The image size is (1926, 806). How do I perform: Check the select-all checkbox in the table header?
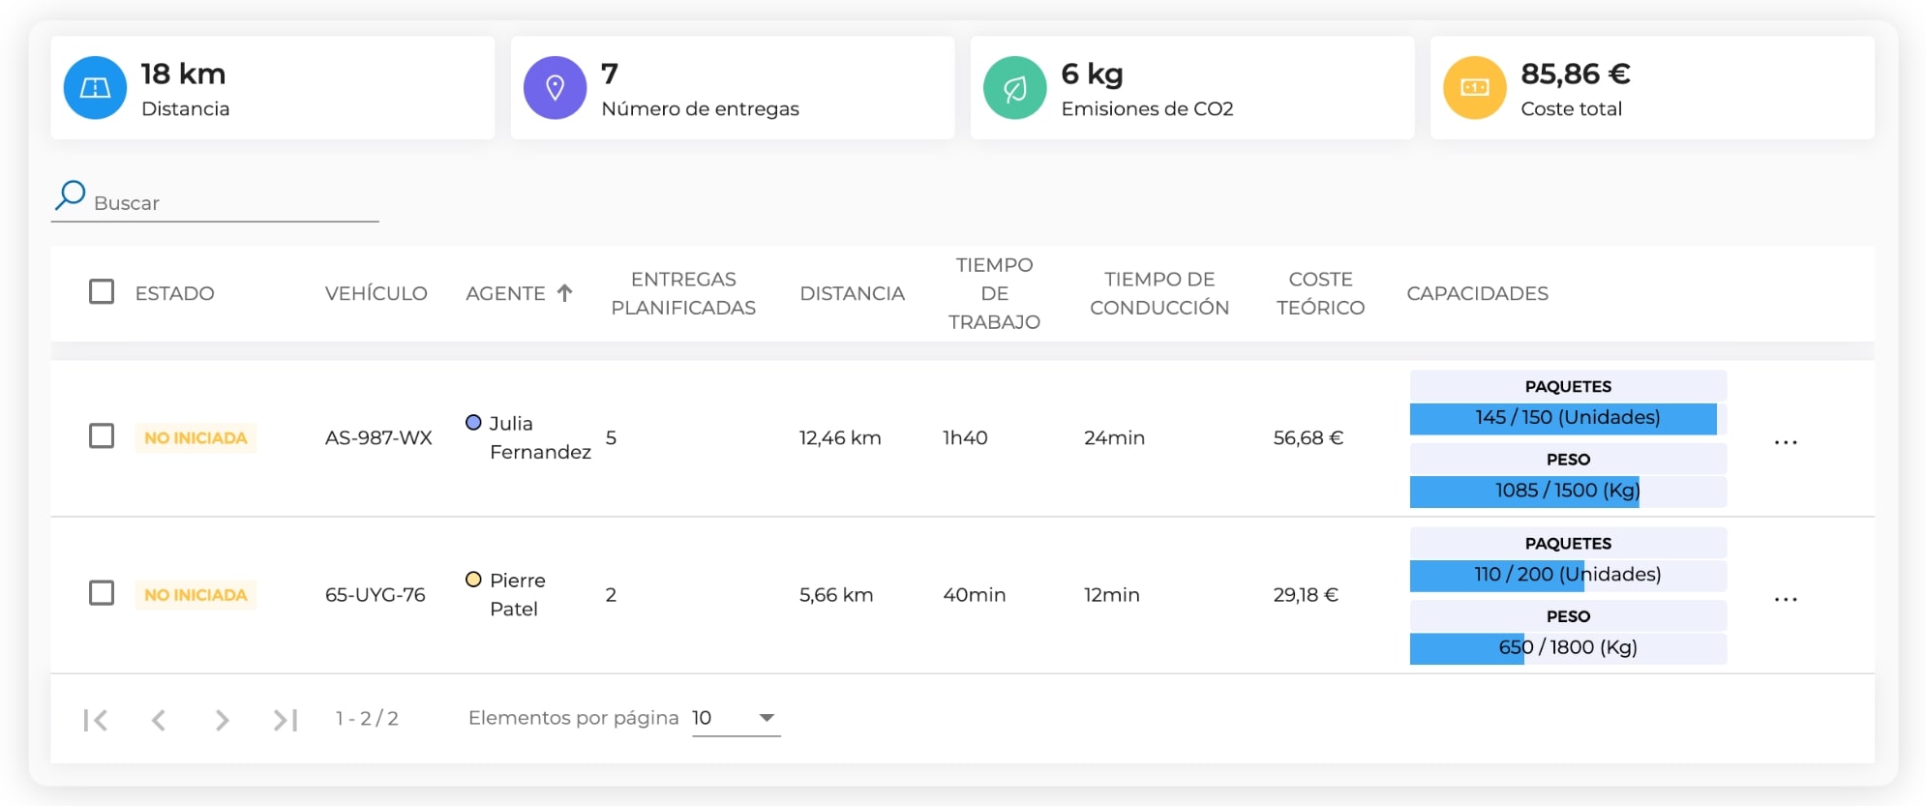tap(102, 292)
